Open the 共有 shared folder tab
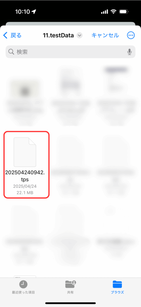Viewport: 141px width, 307px height. click(70, 287)
